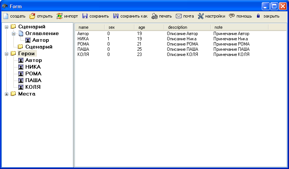
Task: Print with the печать printer icon
Action: (155, 16)
